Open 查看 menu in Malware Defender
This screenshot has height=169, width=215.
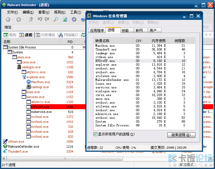coord(44,12)
